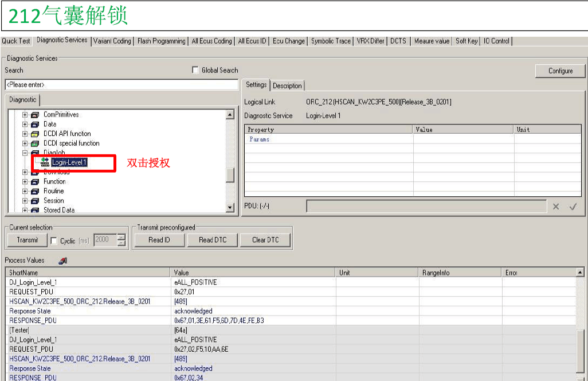Viewport: 588px width, 381px height.
Task: Click the PDU confirm checkmark icon
Action: [x=573, y=207]
